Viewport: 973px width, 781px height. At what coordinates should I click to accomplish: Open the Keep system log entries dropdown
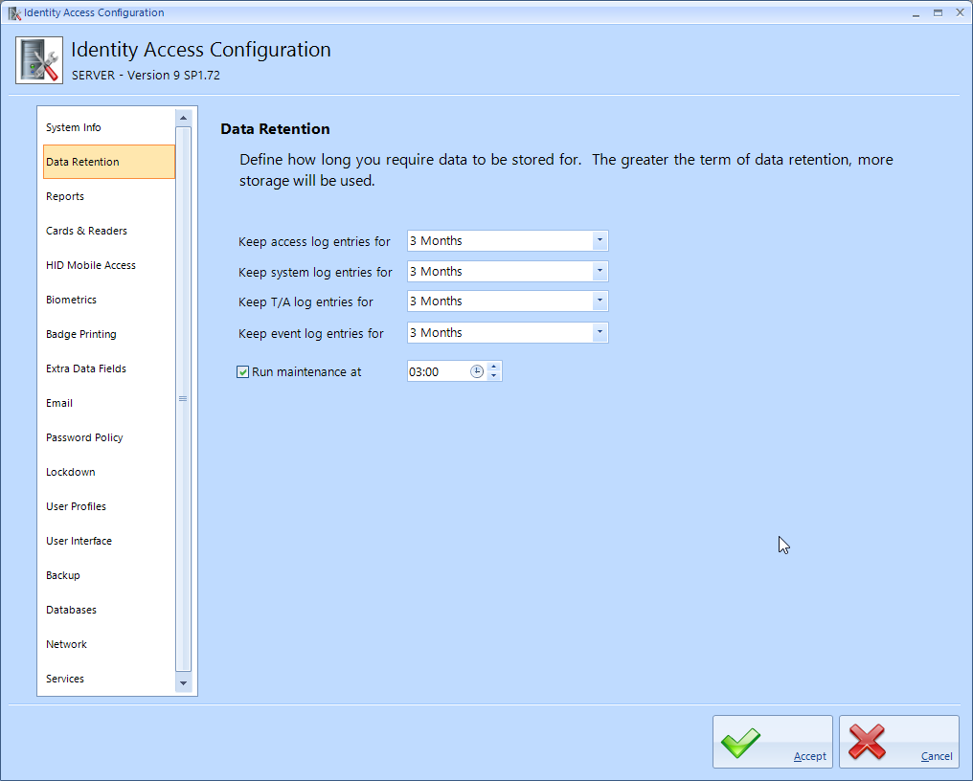(x=600, y=271)
